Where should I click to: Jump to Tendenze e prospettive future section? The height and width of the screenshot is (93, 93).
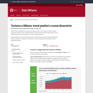click(19, 60)
